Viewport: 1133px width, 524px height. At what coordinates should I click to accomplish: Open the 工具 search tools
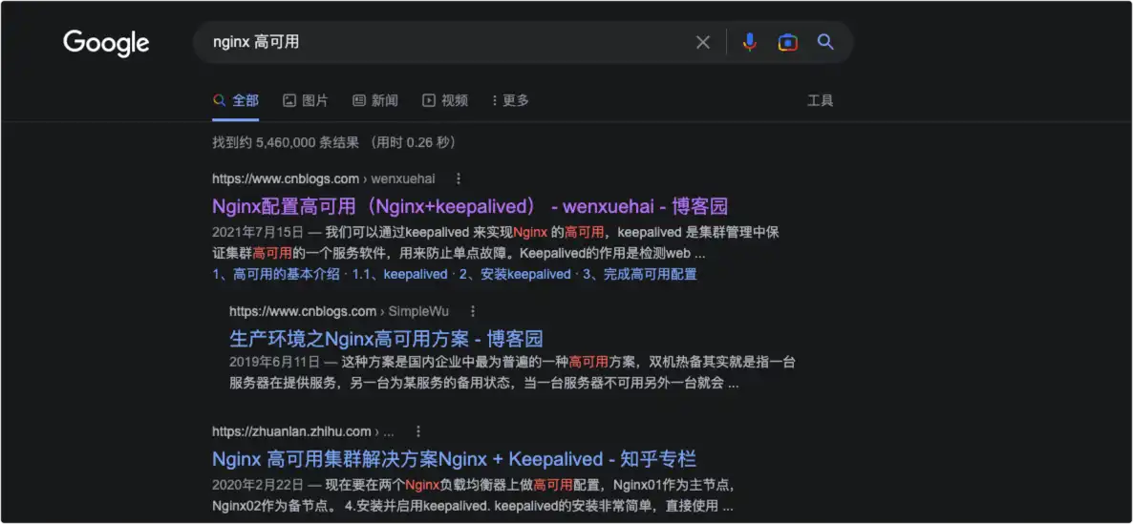point(820,101)
